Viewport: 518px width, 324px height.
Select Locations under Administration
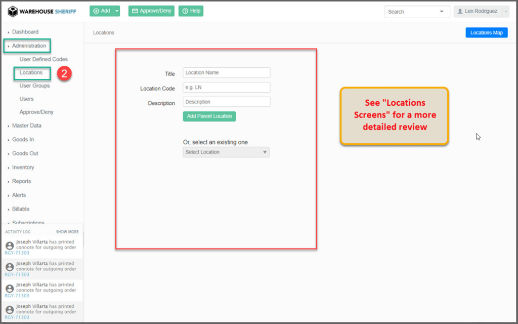point(31,72)
